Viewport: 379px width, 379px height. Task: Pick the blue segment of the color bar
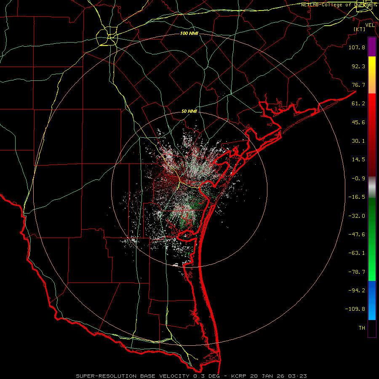coord(372,300)
